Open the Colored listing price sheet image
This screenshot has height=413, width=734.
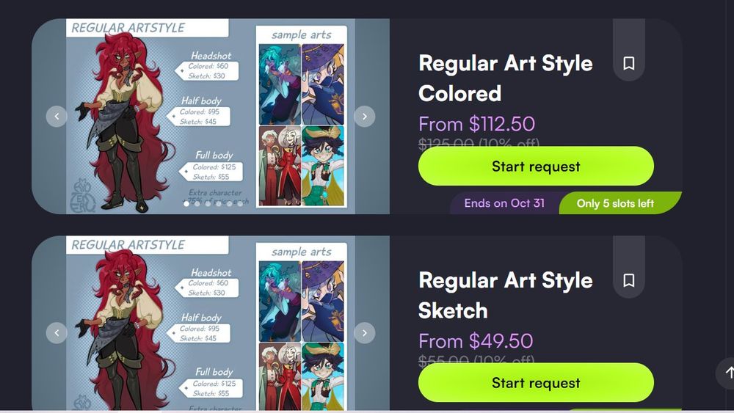click(210, 116)
